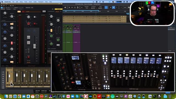Select the Hi Hats channel label
The image size is (176, 99).
[32, 87]
